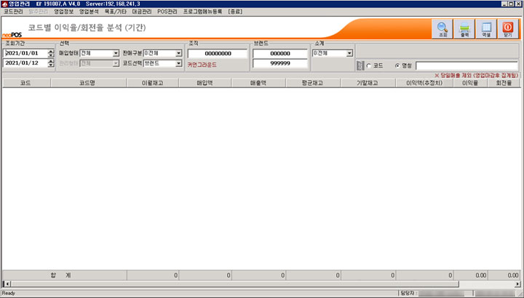
Task: Click the search text field beside 명칭
Action: [467, 65]
